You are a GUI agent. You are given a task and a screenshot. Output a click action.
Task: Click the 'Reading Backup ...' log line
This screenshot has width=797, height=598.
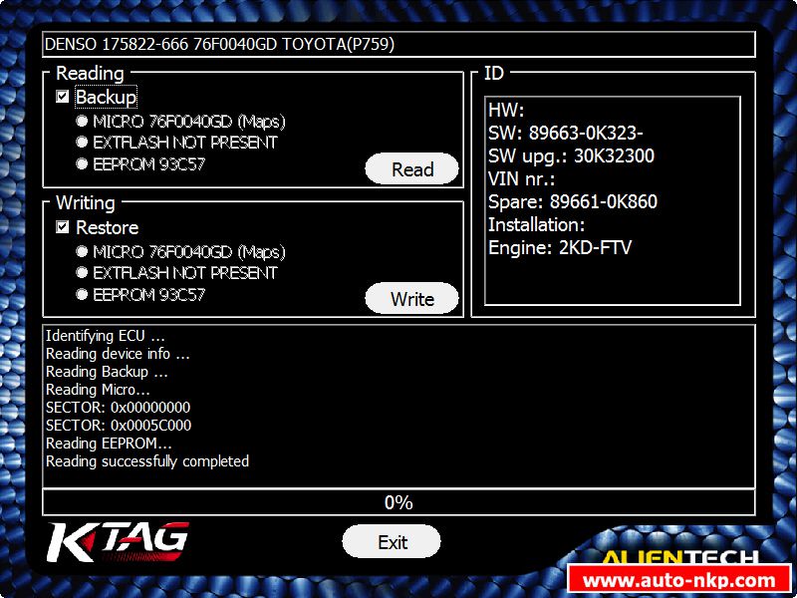point(107,372)
